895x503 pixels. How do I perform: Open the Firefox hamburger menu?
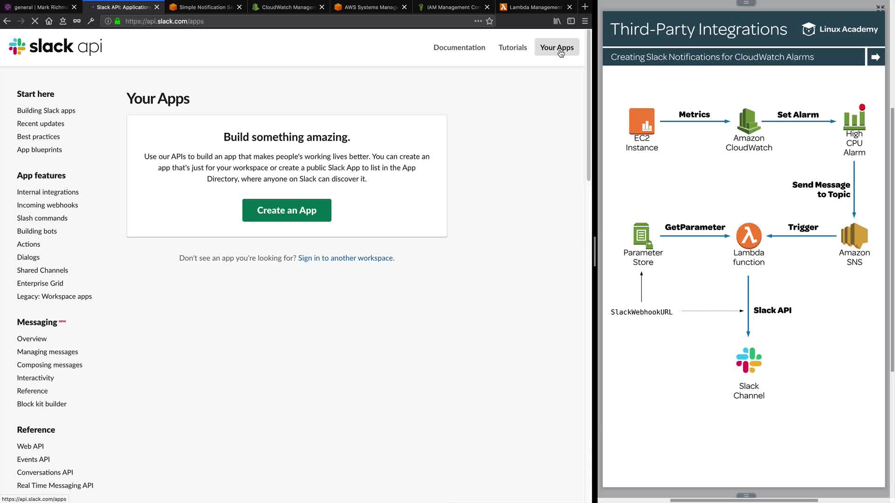585,21
